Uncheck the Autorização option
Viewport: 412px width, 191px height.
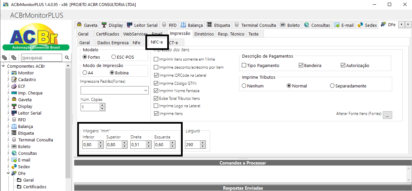343,65
